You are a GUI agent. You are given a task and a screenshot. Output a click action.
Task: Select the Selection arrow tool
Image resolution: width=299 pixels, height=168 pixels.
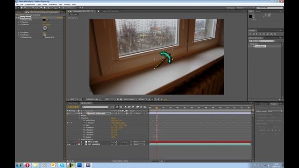point(18,8)
